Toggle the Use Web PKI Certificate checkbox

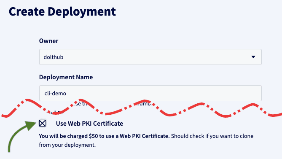(43, 124)
